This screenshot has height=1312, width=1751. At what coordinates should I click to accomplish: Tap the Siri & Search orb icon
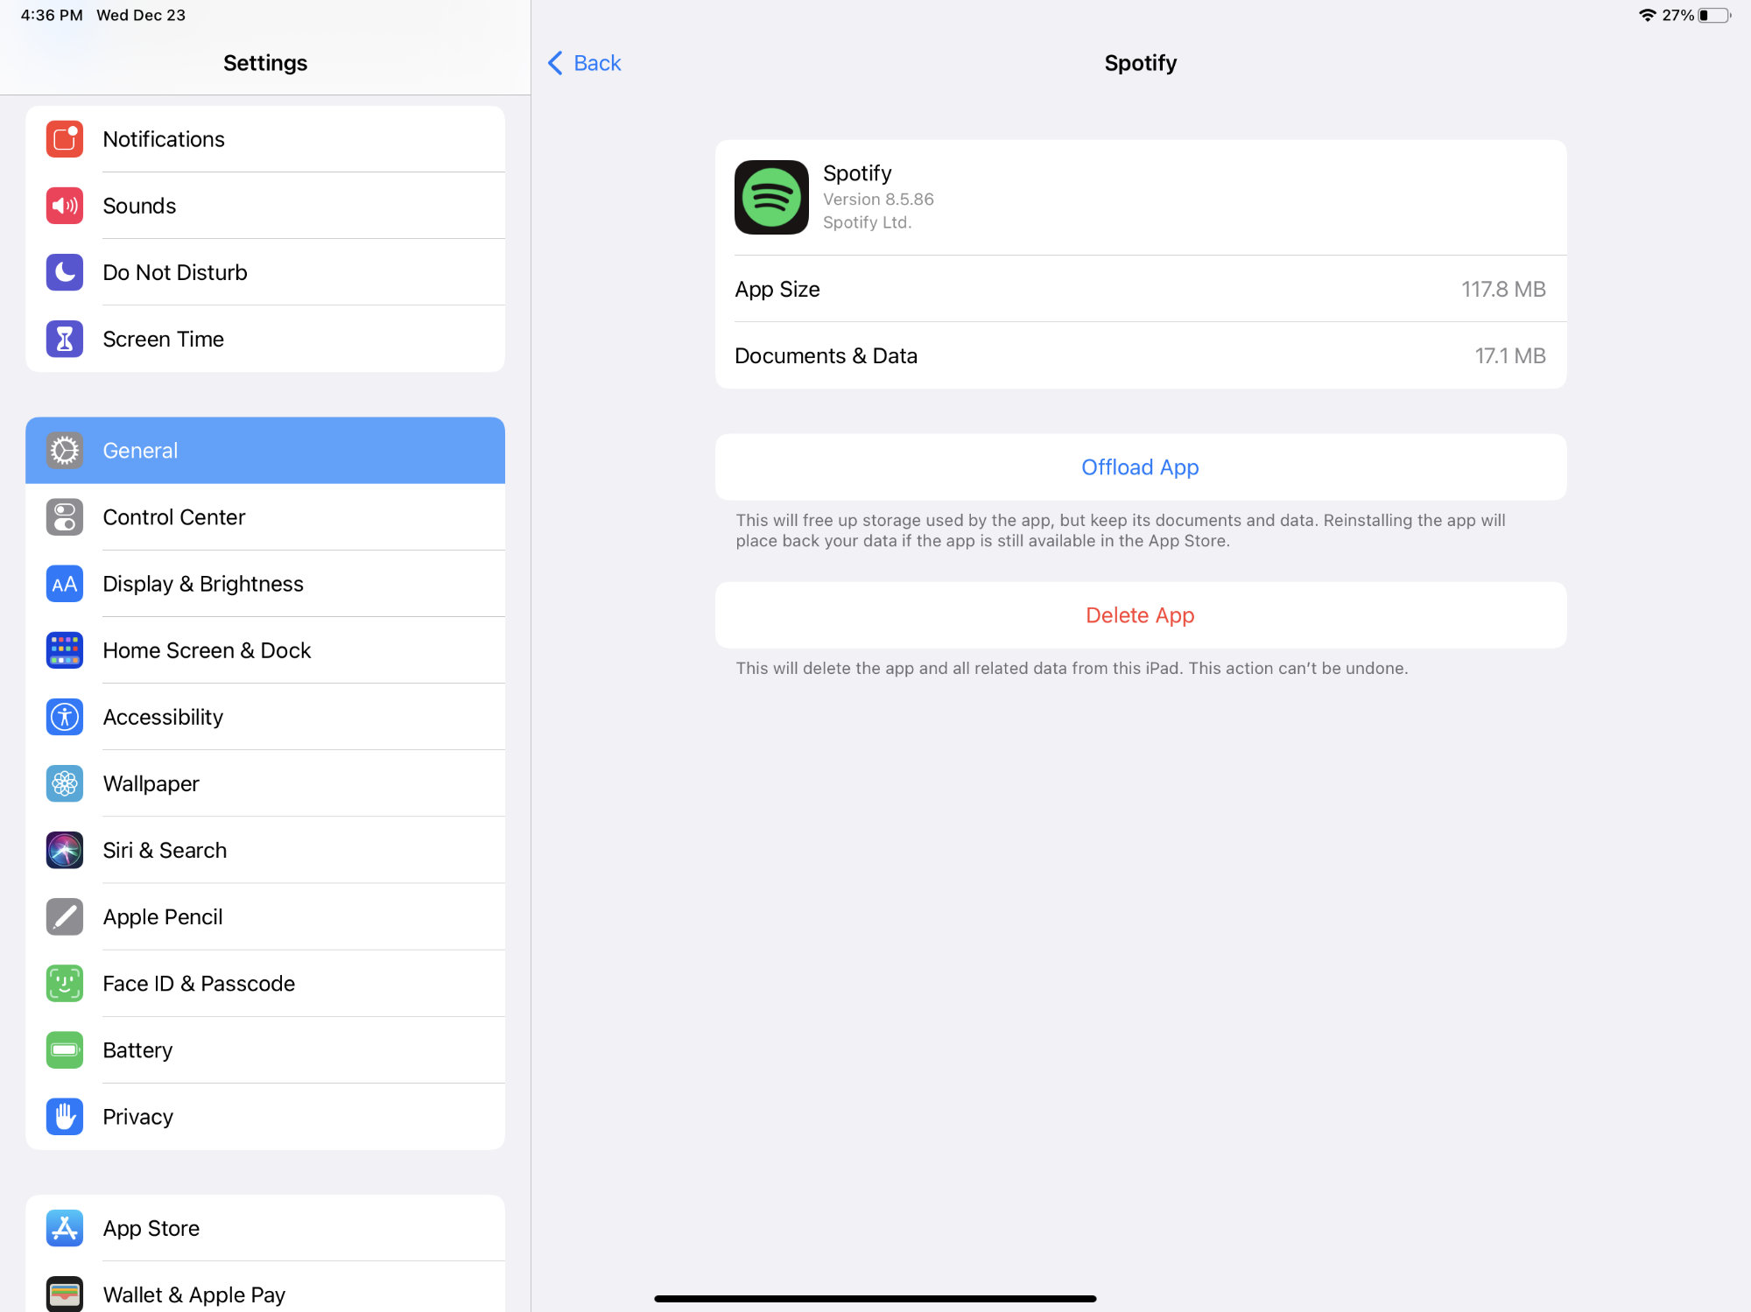coord(65,850)
